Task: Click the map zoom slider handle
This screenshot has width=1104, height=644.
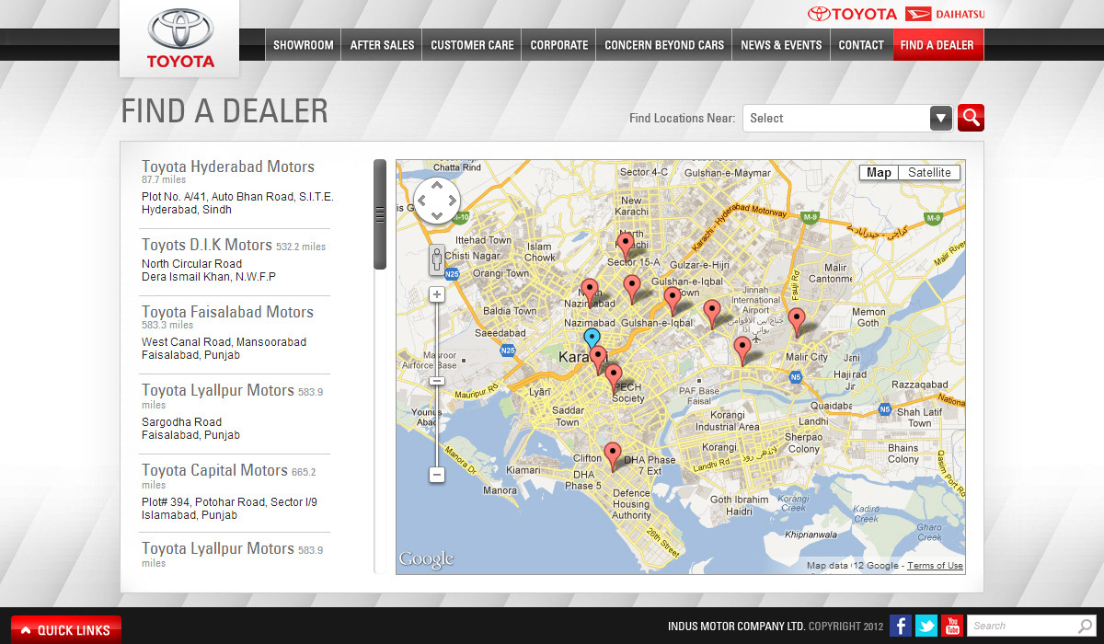Action: [437, 381]
